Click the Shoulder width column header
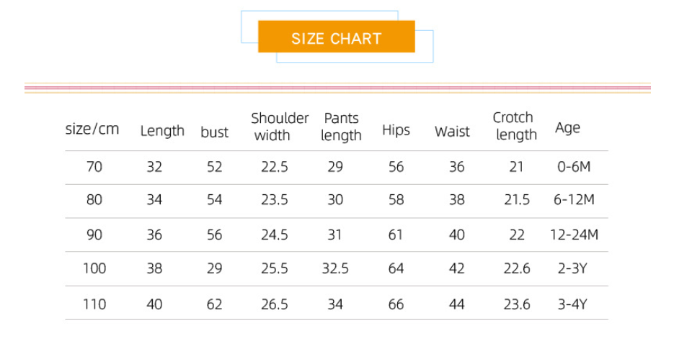The width and height of the screenshot is (674, 346). point(279,126)
